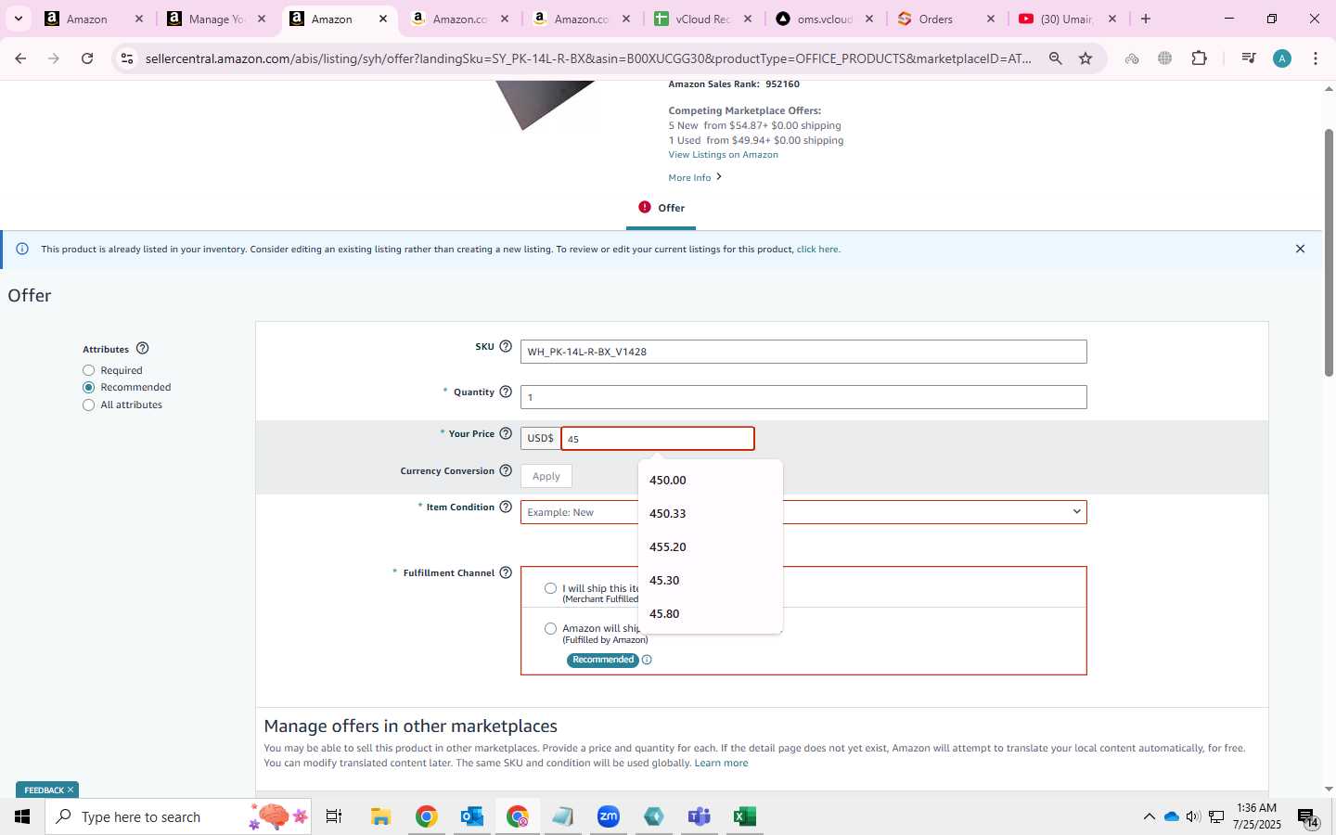Screen dimensions: 1336x835
Task: Switch to the Orders browser tab
Action: (945, 19)
